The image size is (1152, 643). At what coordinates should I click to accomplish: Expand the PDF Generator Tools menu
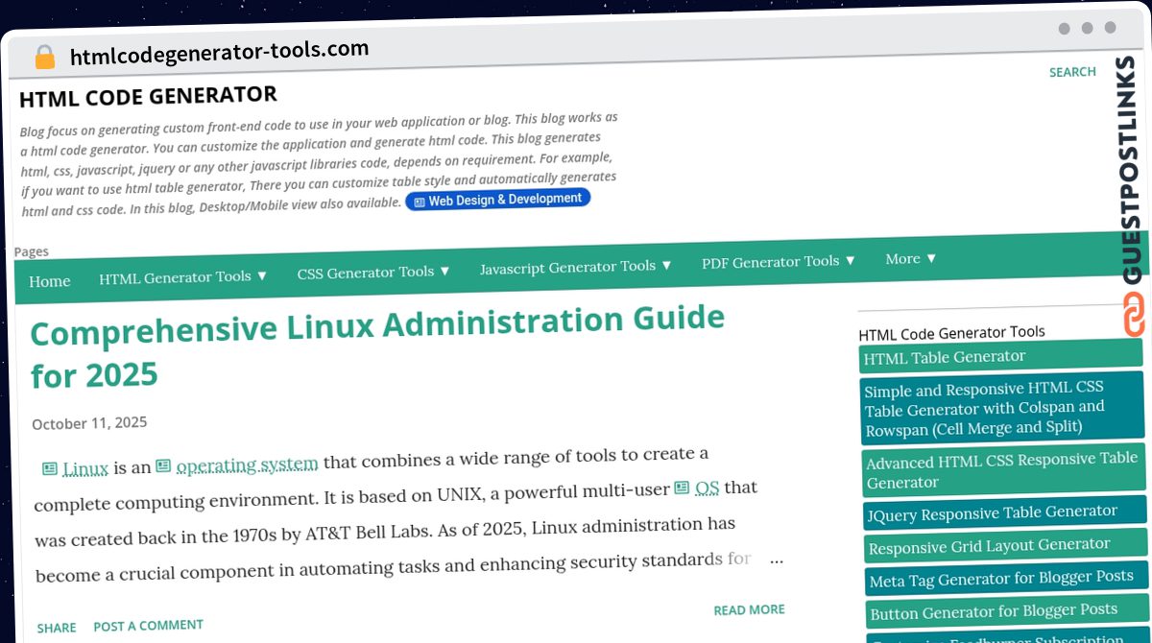coord(779,261)
